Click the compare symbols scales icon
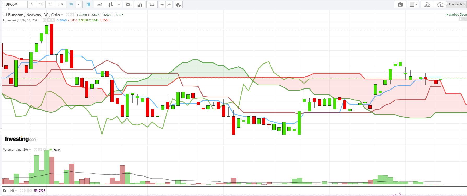The width and height of the screenshot is (467, 196). click(152, 4)
